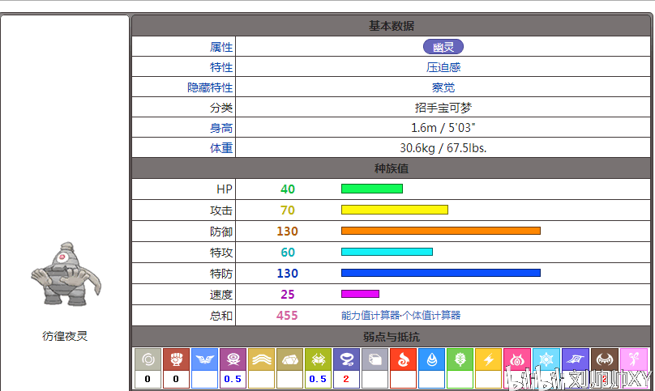Image resolution: width=655 pixels, height=391 pixels.
Task: Click the HP value 40
Action: coord(288,189)
